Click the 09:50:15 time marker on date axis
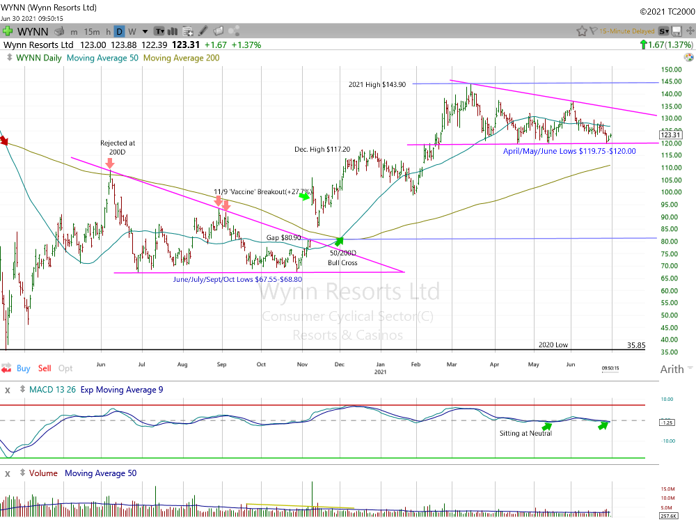 610,368
